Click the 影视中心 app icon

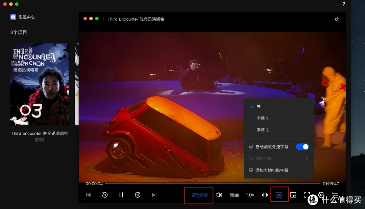coord(13,17)
